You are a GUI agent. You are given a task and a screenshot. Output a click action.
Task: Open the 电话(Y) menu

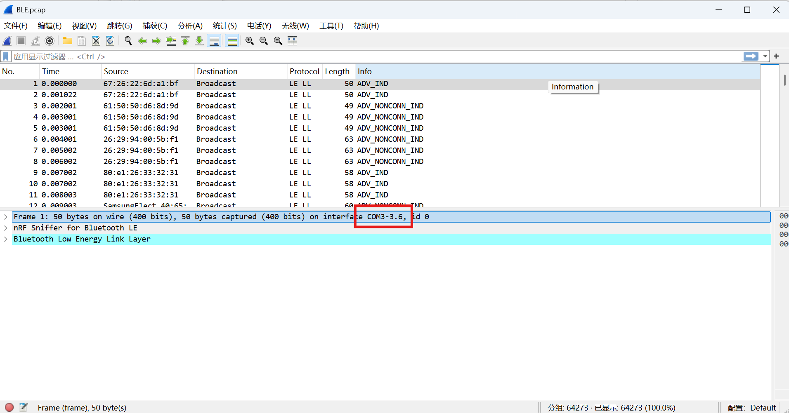click(x=259, y=26)
